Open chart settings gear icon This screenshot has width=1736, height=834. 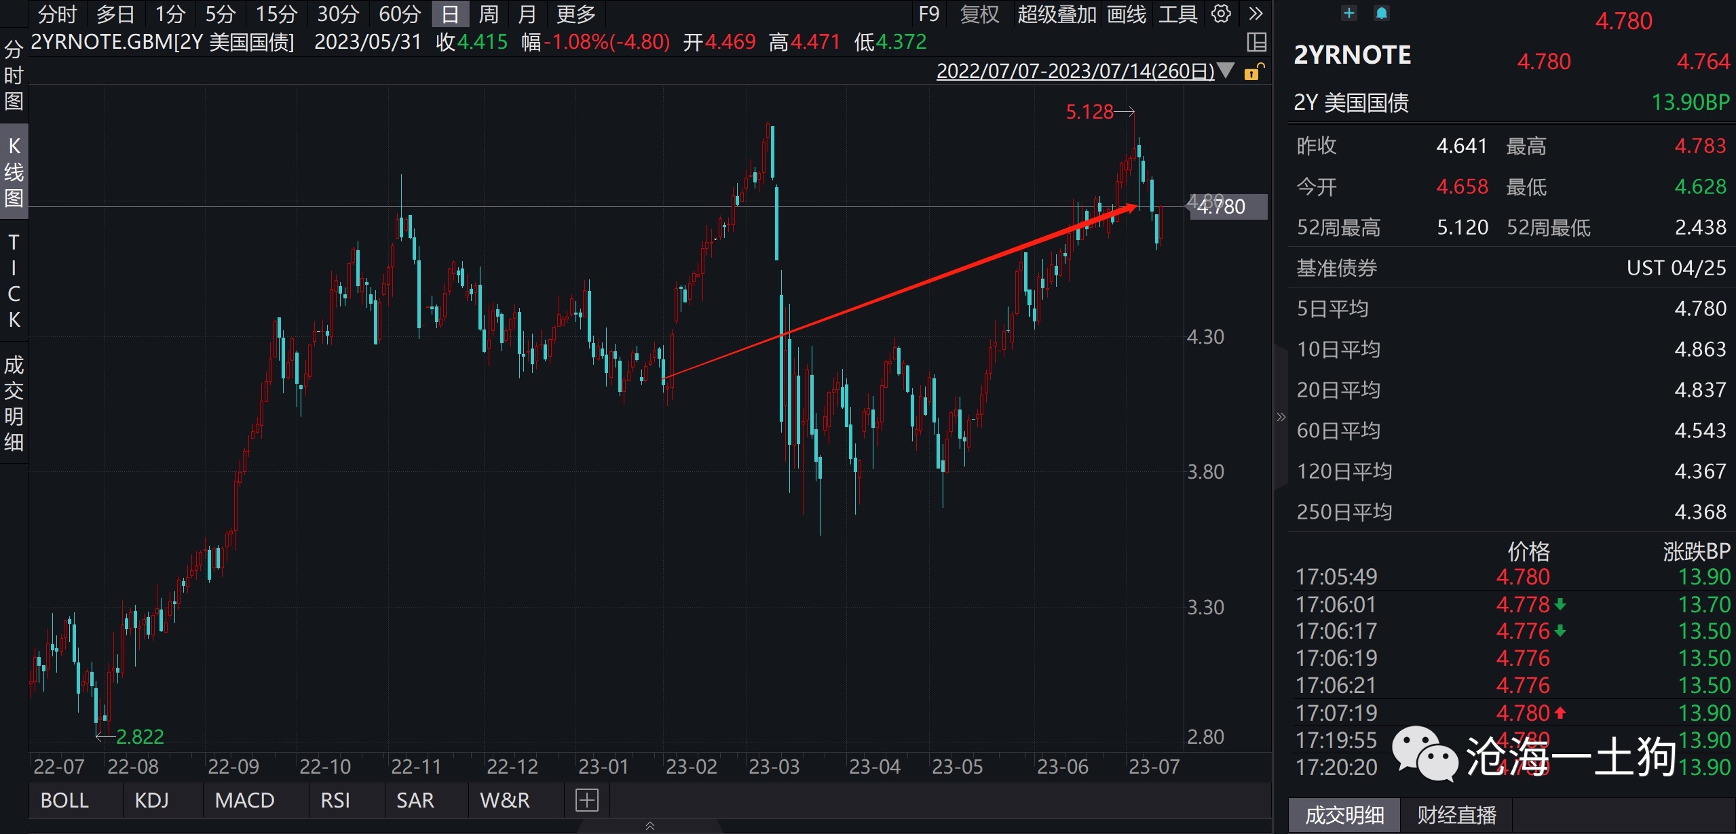(x=1221, y=14)
